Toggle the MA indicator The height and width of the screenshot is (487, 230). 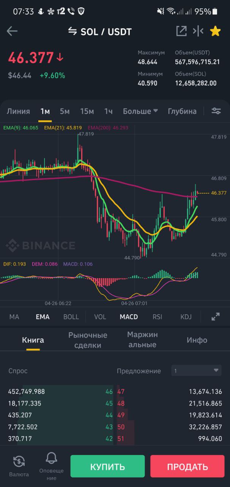pos(14,317)
